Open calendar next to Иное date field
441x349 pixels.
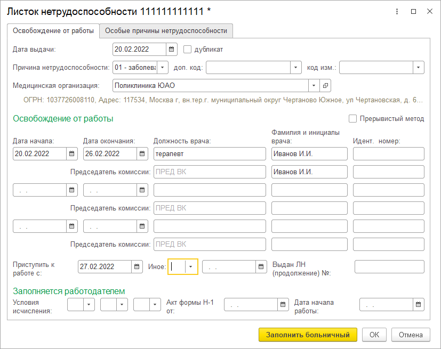[261, 266]
